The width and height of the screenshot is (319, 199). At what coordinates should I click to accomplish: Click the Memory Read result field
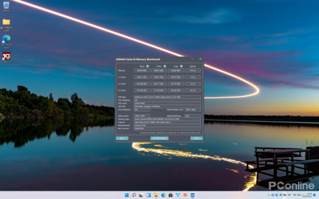pyautogui.click(x=142, y=71)
